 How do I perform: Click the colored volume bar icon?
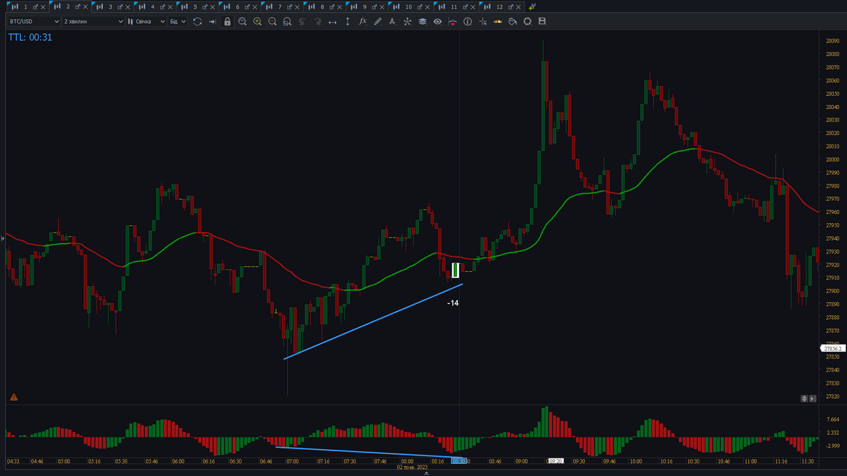[x=498, y=22]
